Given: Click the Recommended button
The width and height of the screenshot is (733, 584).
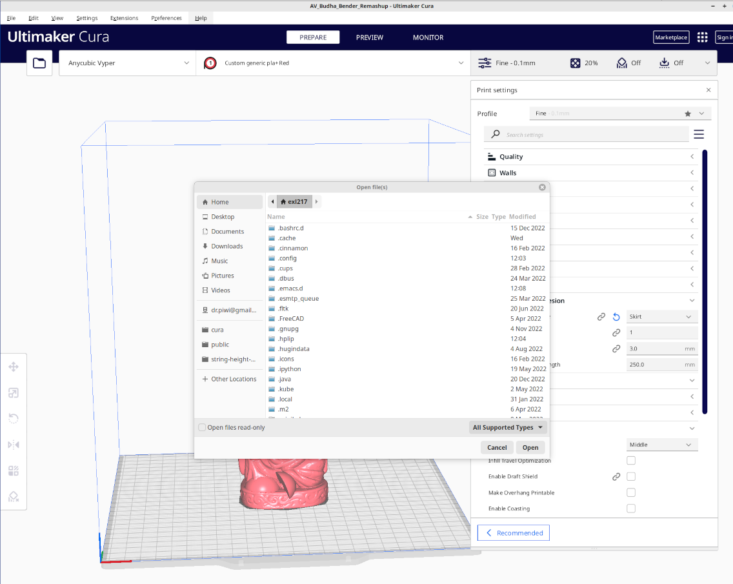Looking at the screenshot, I should pyautogui.click(x=513, y=533).
